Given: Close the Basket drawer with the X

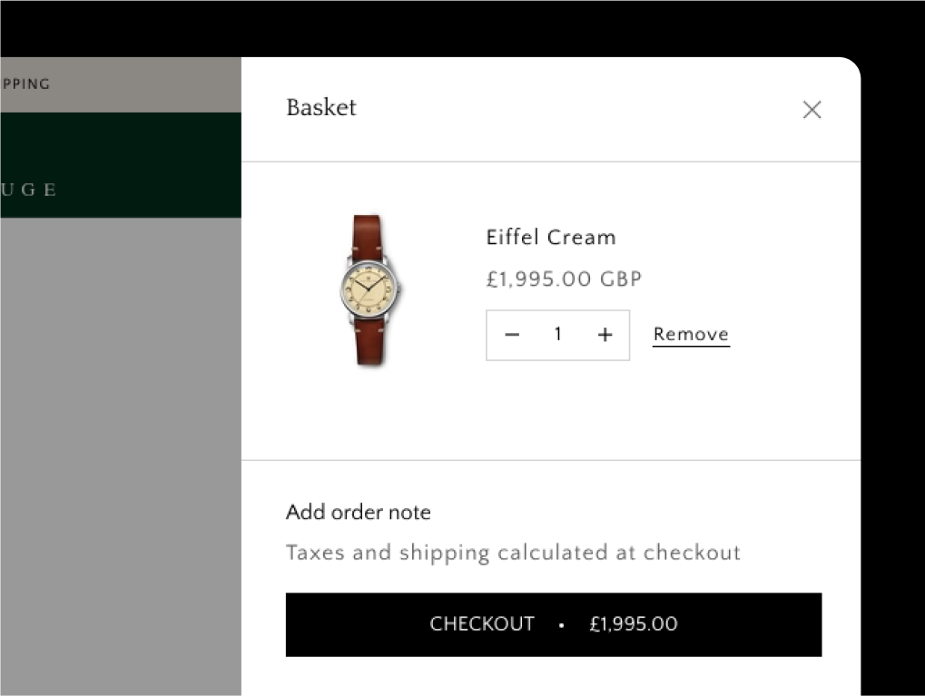Looking at the screenshot, I should coord(812,110).
